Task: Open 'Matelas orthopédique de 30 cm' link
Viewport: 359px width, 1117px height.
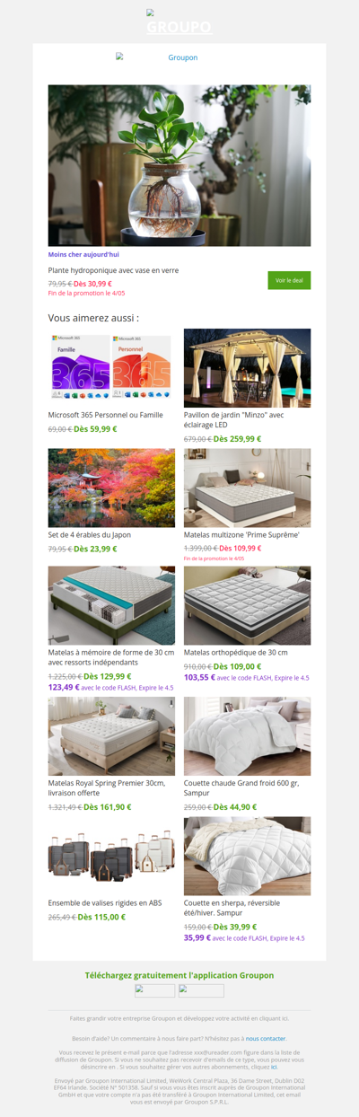Action: tap(236, 652)
